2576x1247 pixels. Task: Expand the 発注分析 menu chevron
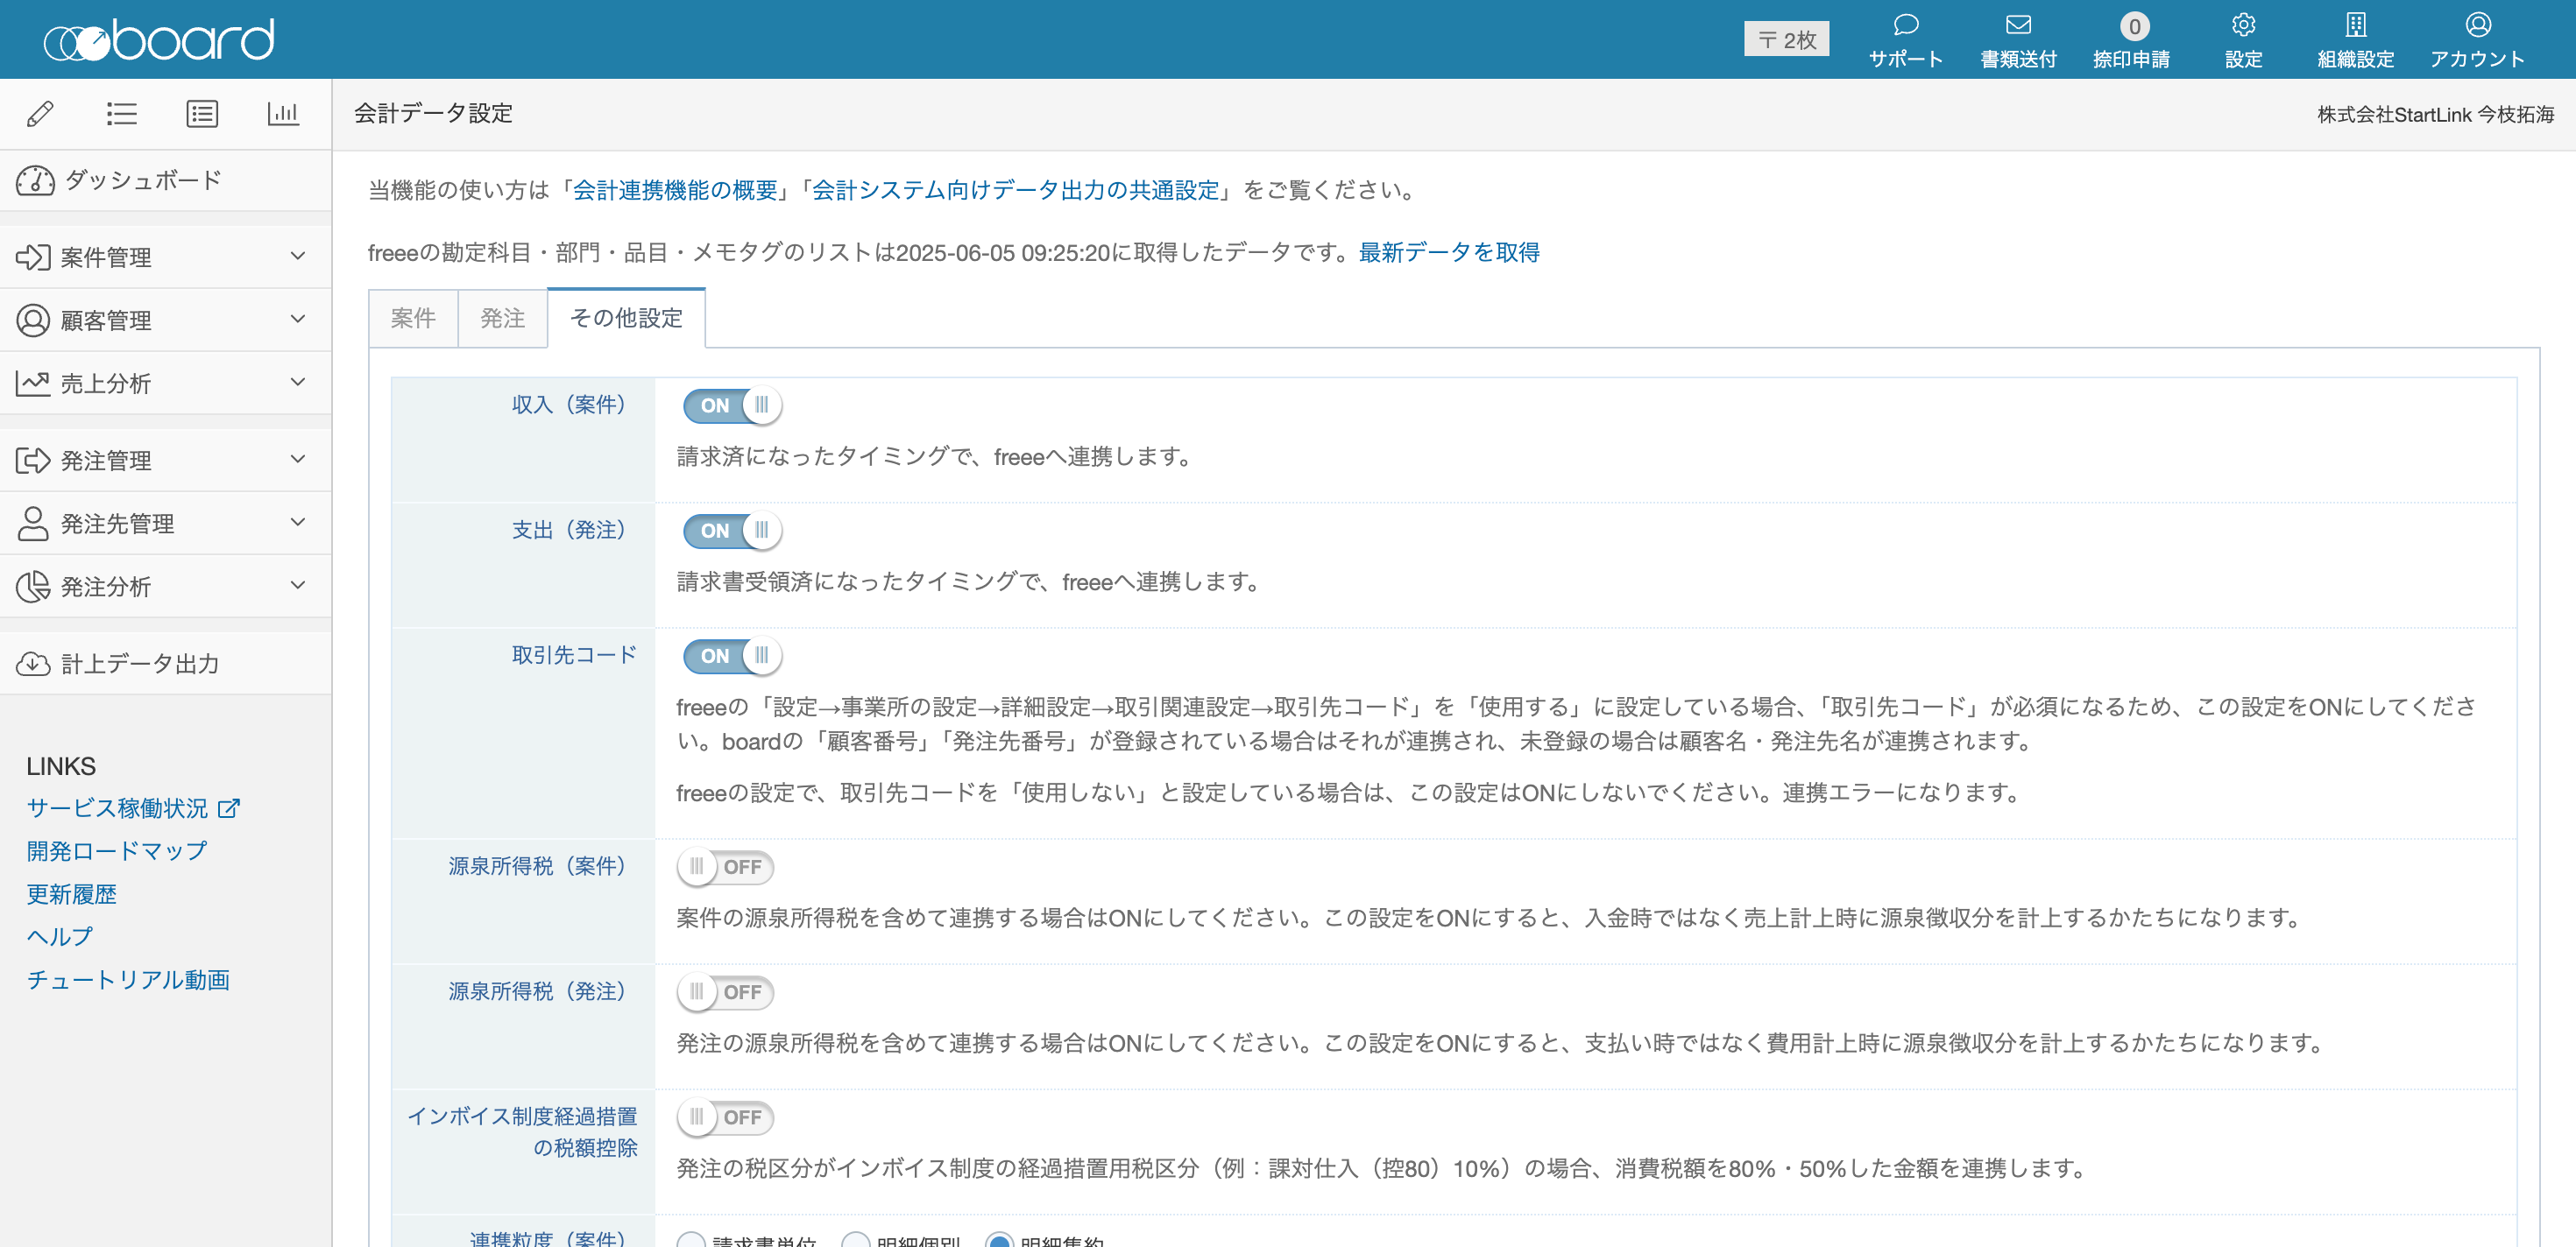pos(298,585)
